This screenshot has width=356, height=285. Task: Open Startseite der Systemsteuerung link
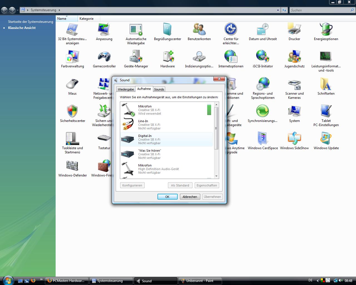tap(31, 22)
